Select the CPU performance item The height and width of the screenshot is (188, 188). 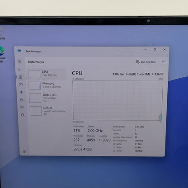click(x=47, y=74)
